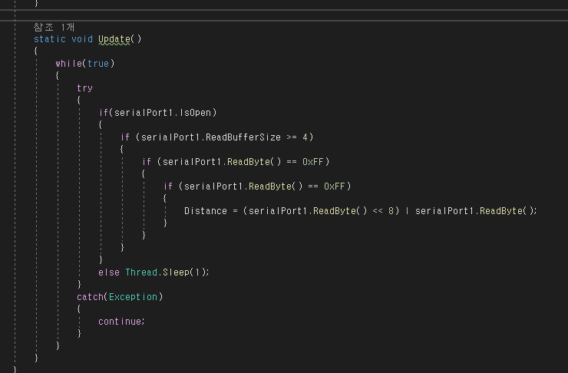
Task: Click the 'Thread' class name
Action: click(x=141, y=272)
